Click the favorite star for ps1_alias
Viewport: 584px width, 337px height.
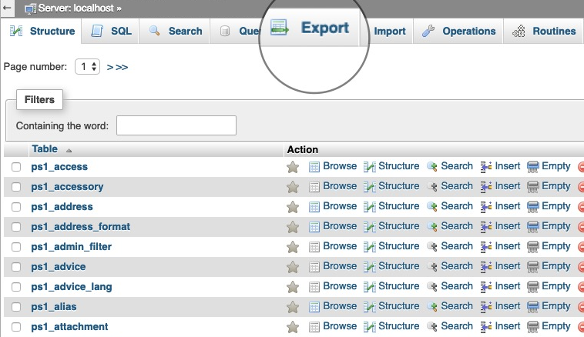coord(293,306)
